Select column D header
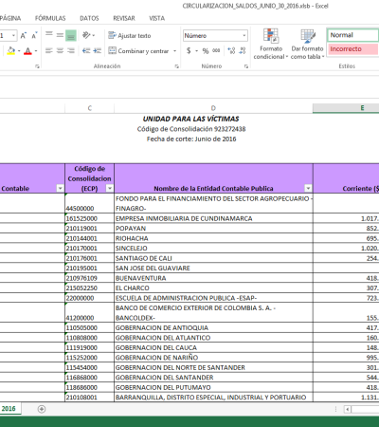 213,108
